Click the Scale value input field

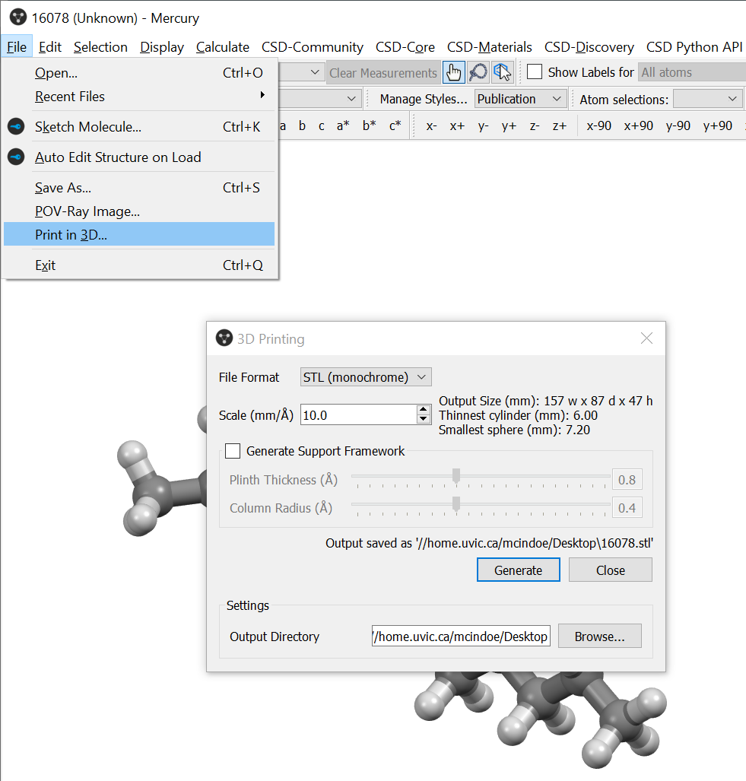click(359, 415)
